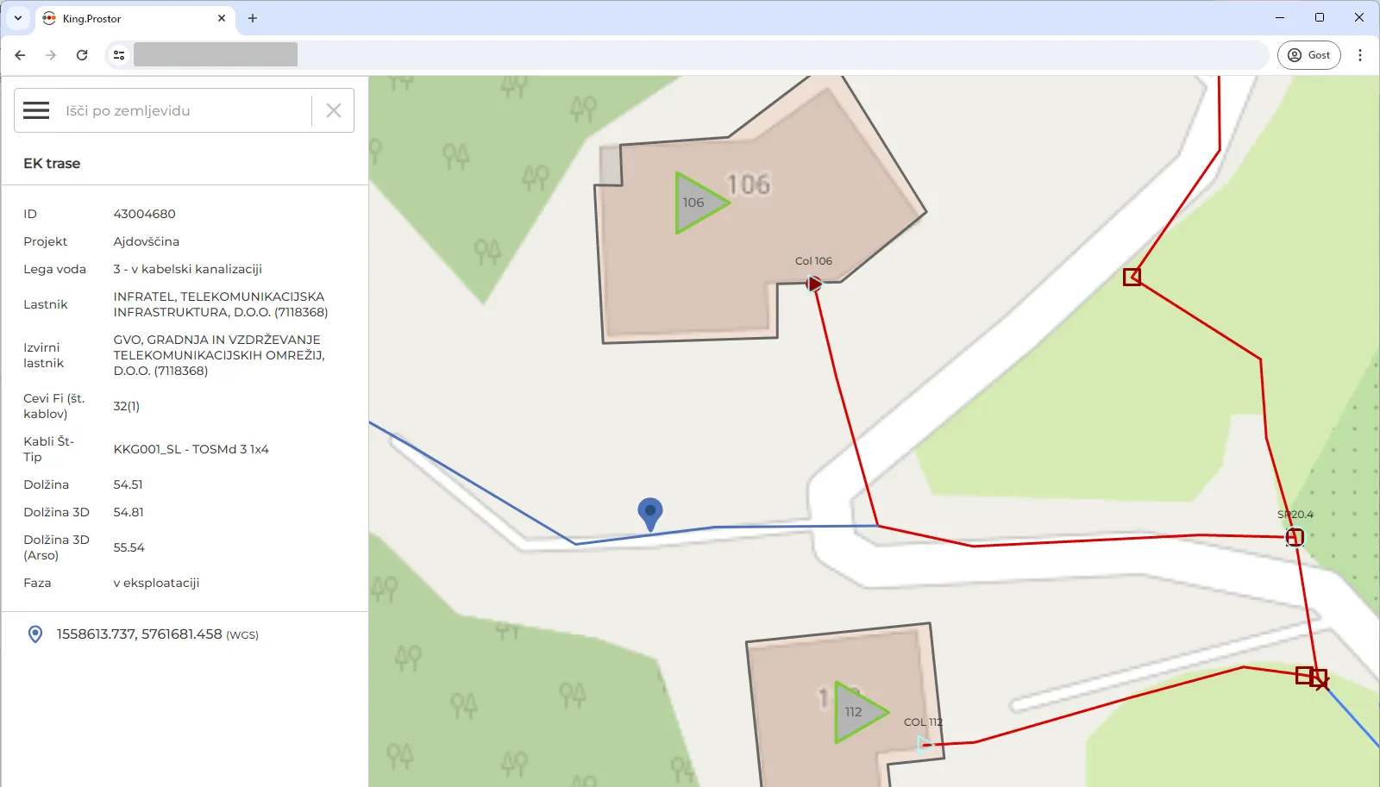Viewport: 1380px width, 787px height.
Task: Click the double red square node at bottom right
Action: click(x=1311, y=677)
